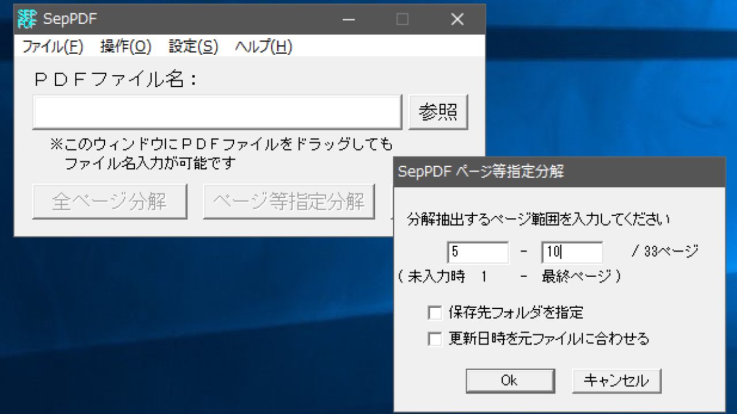Click the 参照 browse button
737x414 pixels.
point(439,113)
